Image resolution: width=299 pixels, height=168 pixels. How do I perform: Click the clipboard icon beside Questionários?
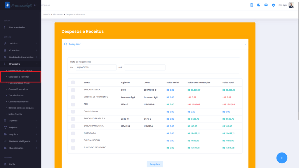click(x=5, y=148)
